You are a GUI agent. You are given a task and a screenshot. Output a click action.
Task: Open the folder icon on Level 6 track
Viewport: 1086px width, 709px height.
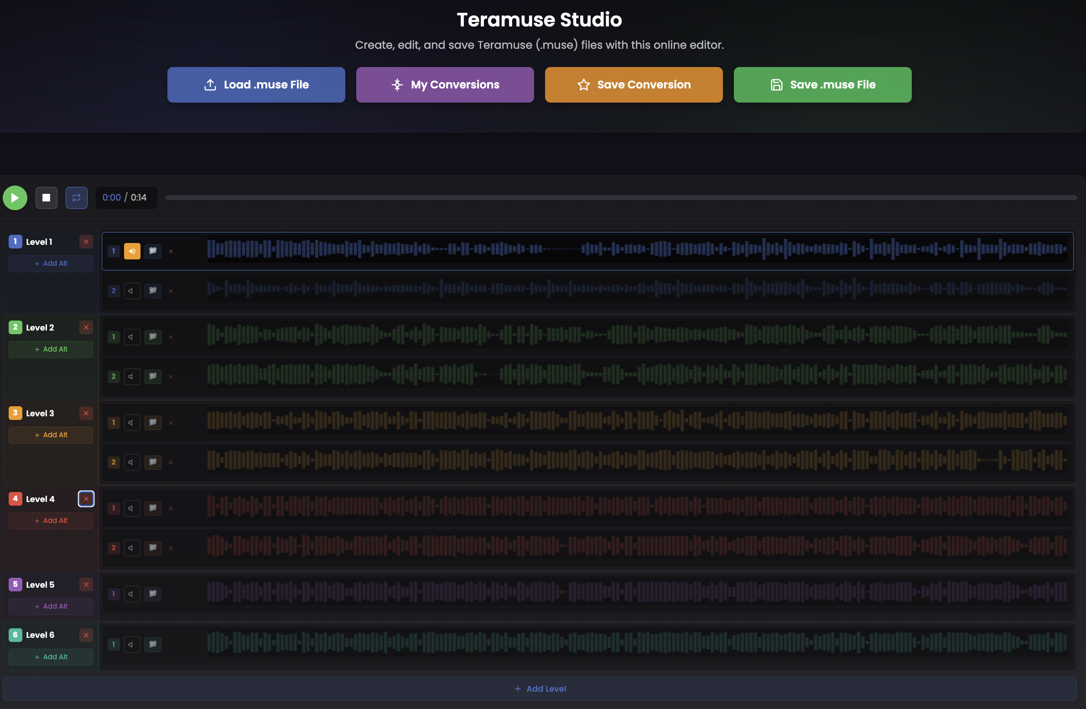(153, 644)
